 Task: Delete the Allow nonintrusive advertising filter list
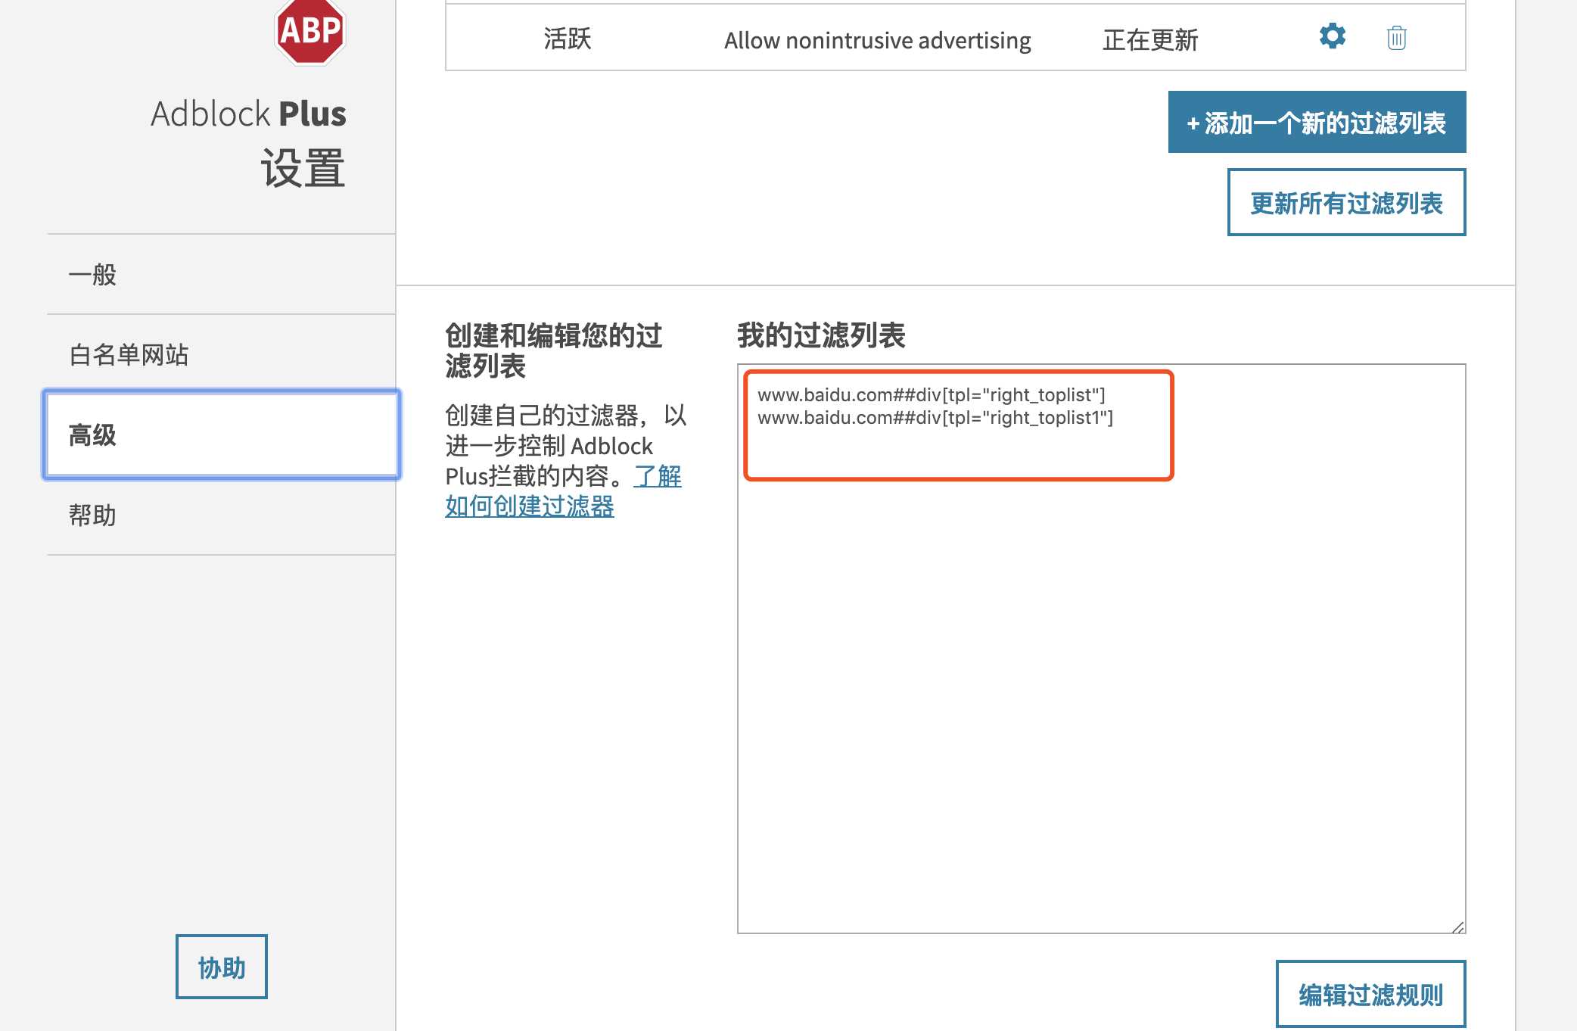[1396, 37]
